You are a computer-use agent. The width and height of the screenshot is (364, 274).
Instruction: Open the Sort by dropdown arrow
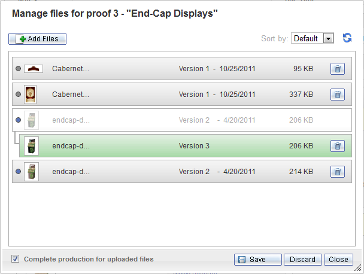coord(328,38)
